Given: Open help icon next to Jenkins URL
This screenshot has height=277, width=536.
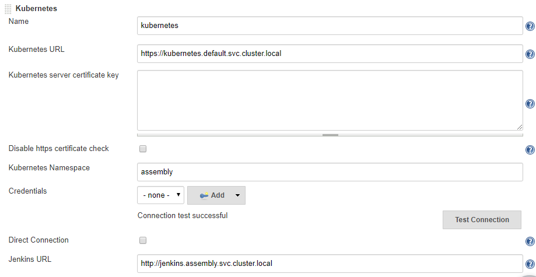Looking at the screenshot, I should point(530,264).
